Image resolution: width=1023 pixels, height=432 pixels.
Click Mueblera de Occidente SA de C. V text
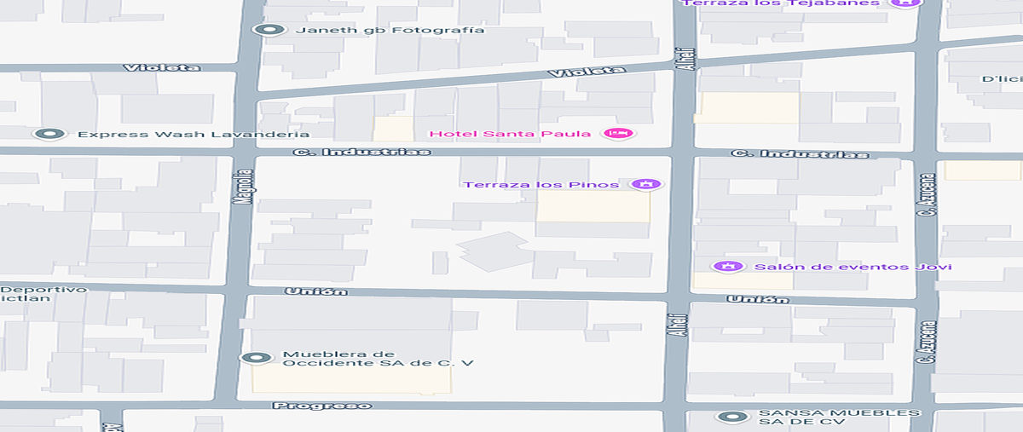378,359
